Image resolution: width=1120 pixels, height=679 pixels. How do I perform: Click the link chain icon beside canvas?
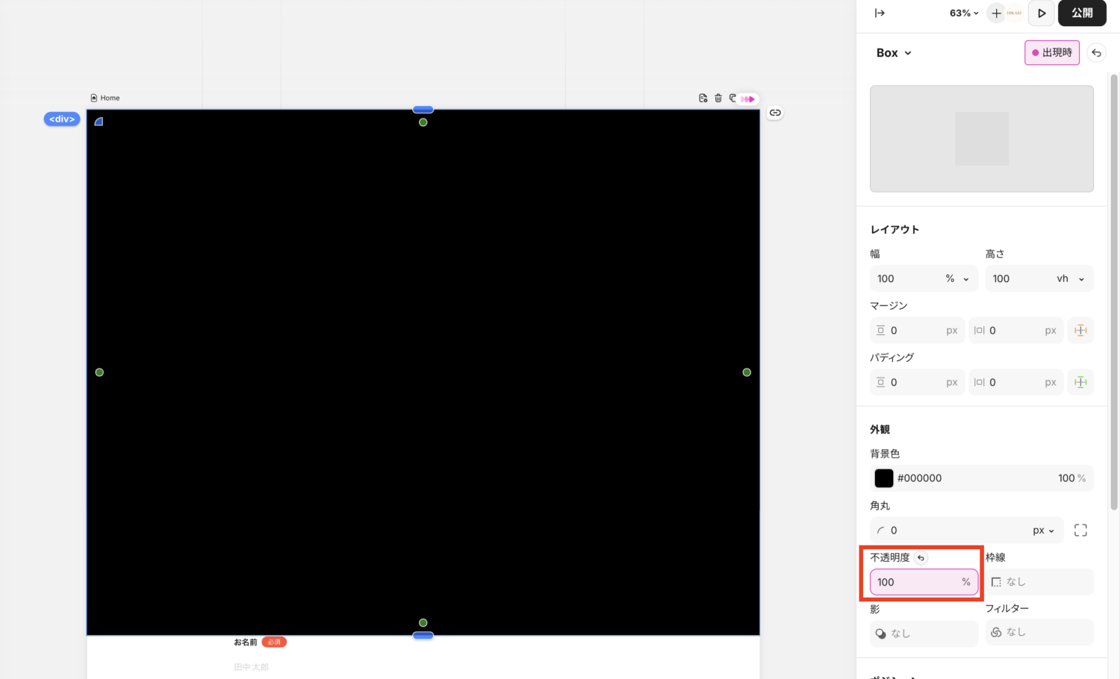click(x=775, y=113)
